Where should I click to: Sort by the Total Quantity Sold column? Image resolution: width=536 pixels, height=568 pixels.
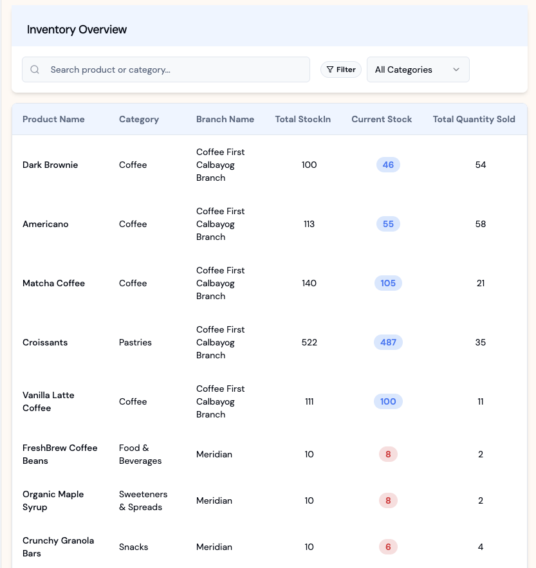tap(474, 119)
